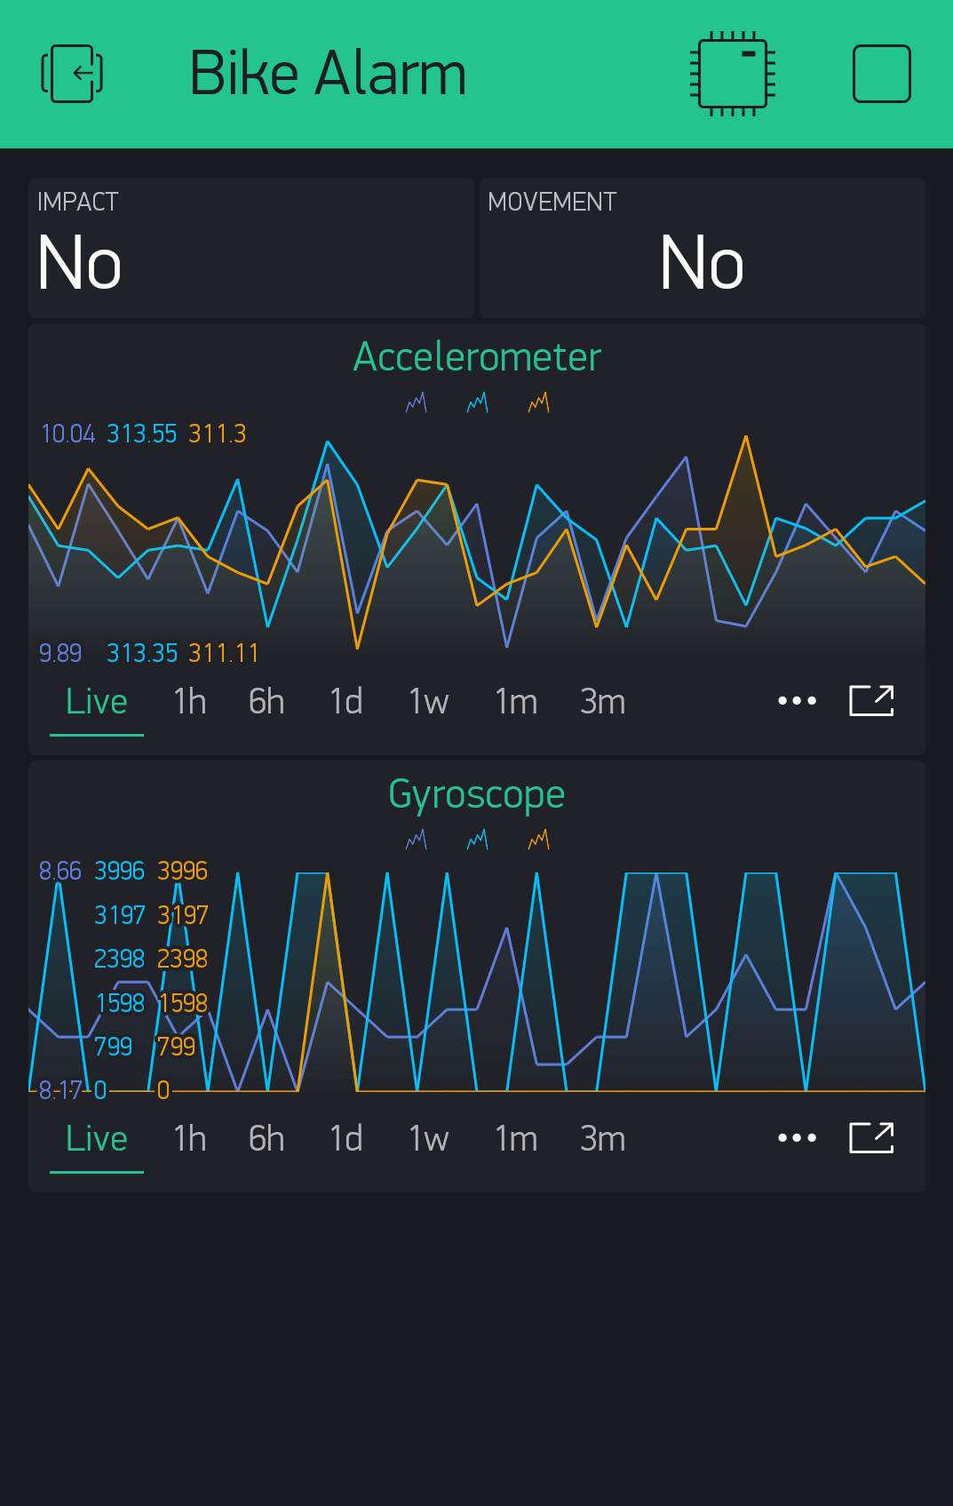Tap the exit project back icon
This screenshot has width=953, height=1506.
pos(72,74)
